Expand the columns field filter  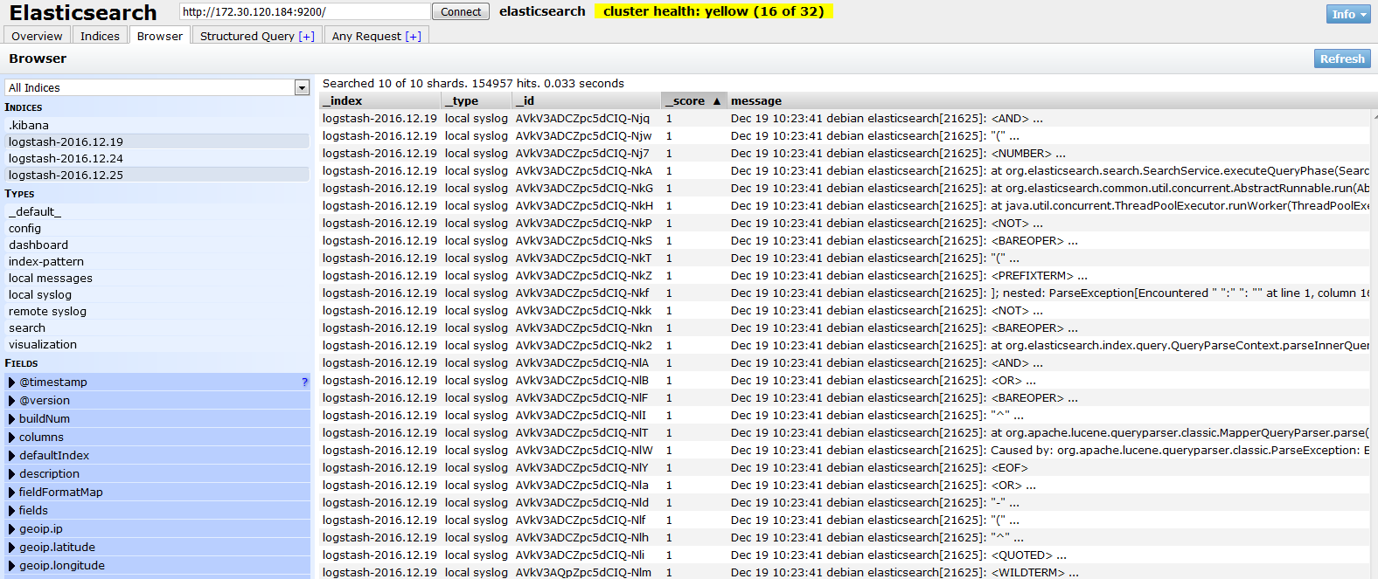click(157, 437)
